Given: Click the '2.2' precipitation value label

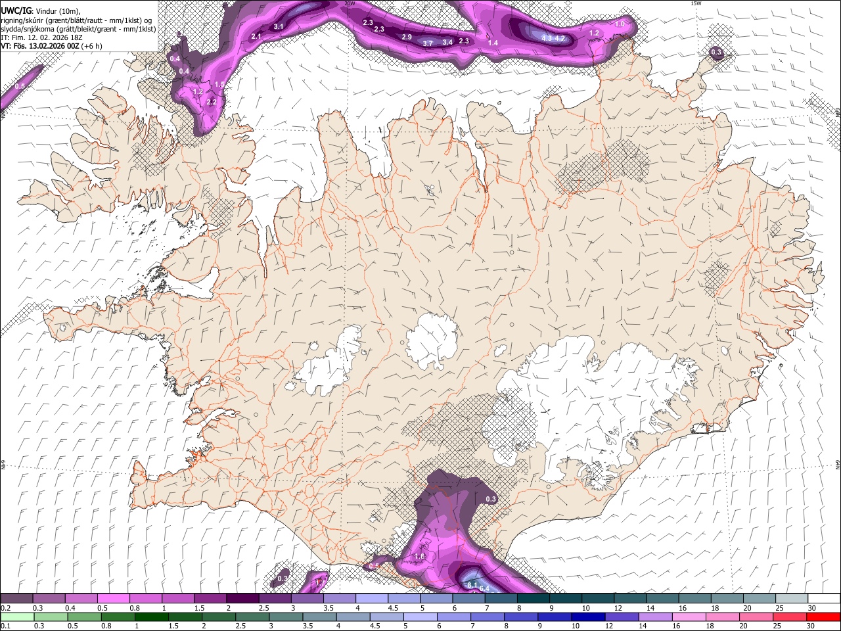Looking at the screenshot, I should 212,103.
